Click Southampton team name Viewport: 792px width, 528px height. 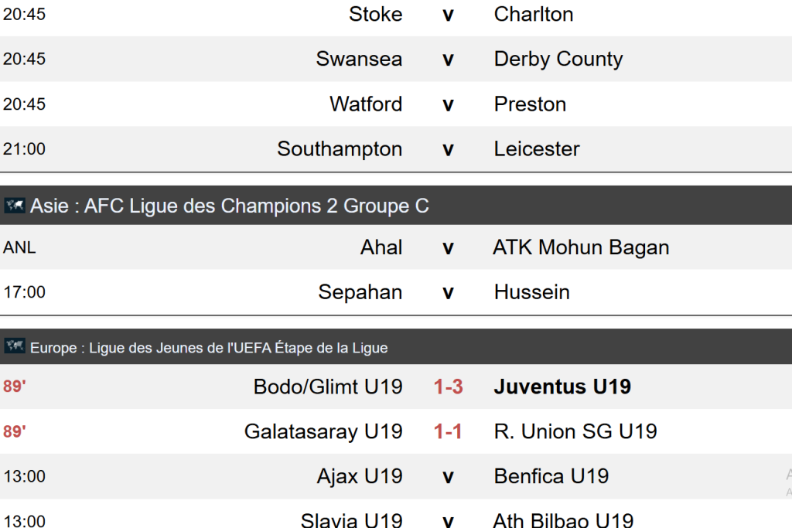(x=340, y=149)
